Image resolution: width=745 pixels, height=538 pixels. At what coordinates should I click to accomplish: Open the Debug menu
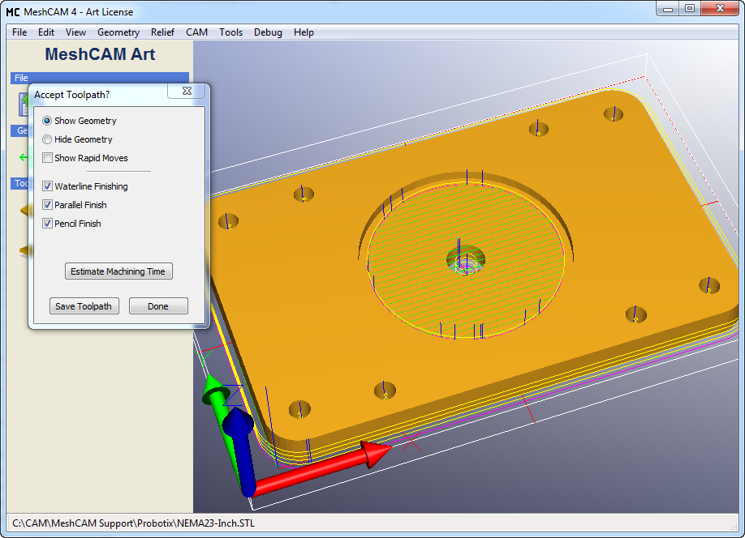[268, 32]
